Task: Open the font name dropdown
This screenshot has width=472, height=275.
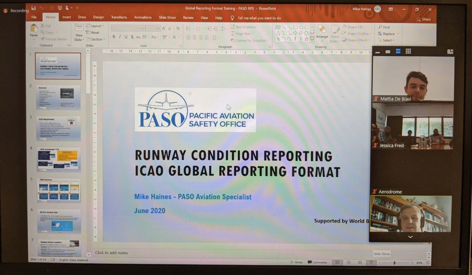Action: [x=143, y=28]
